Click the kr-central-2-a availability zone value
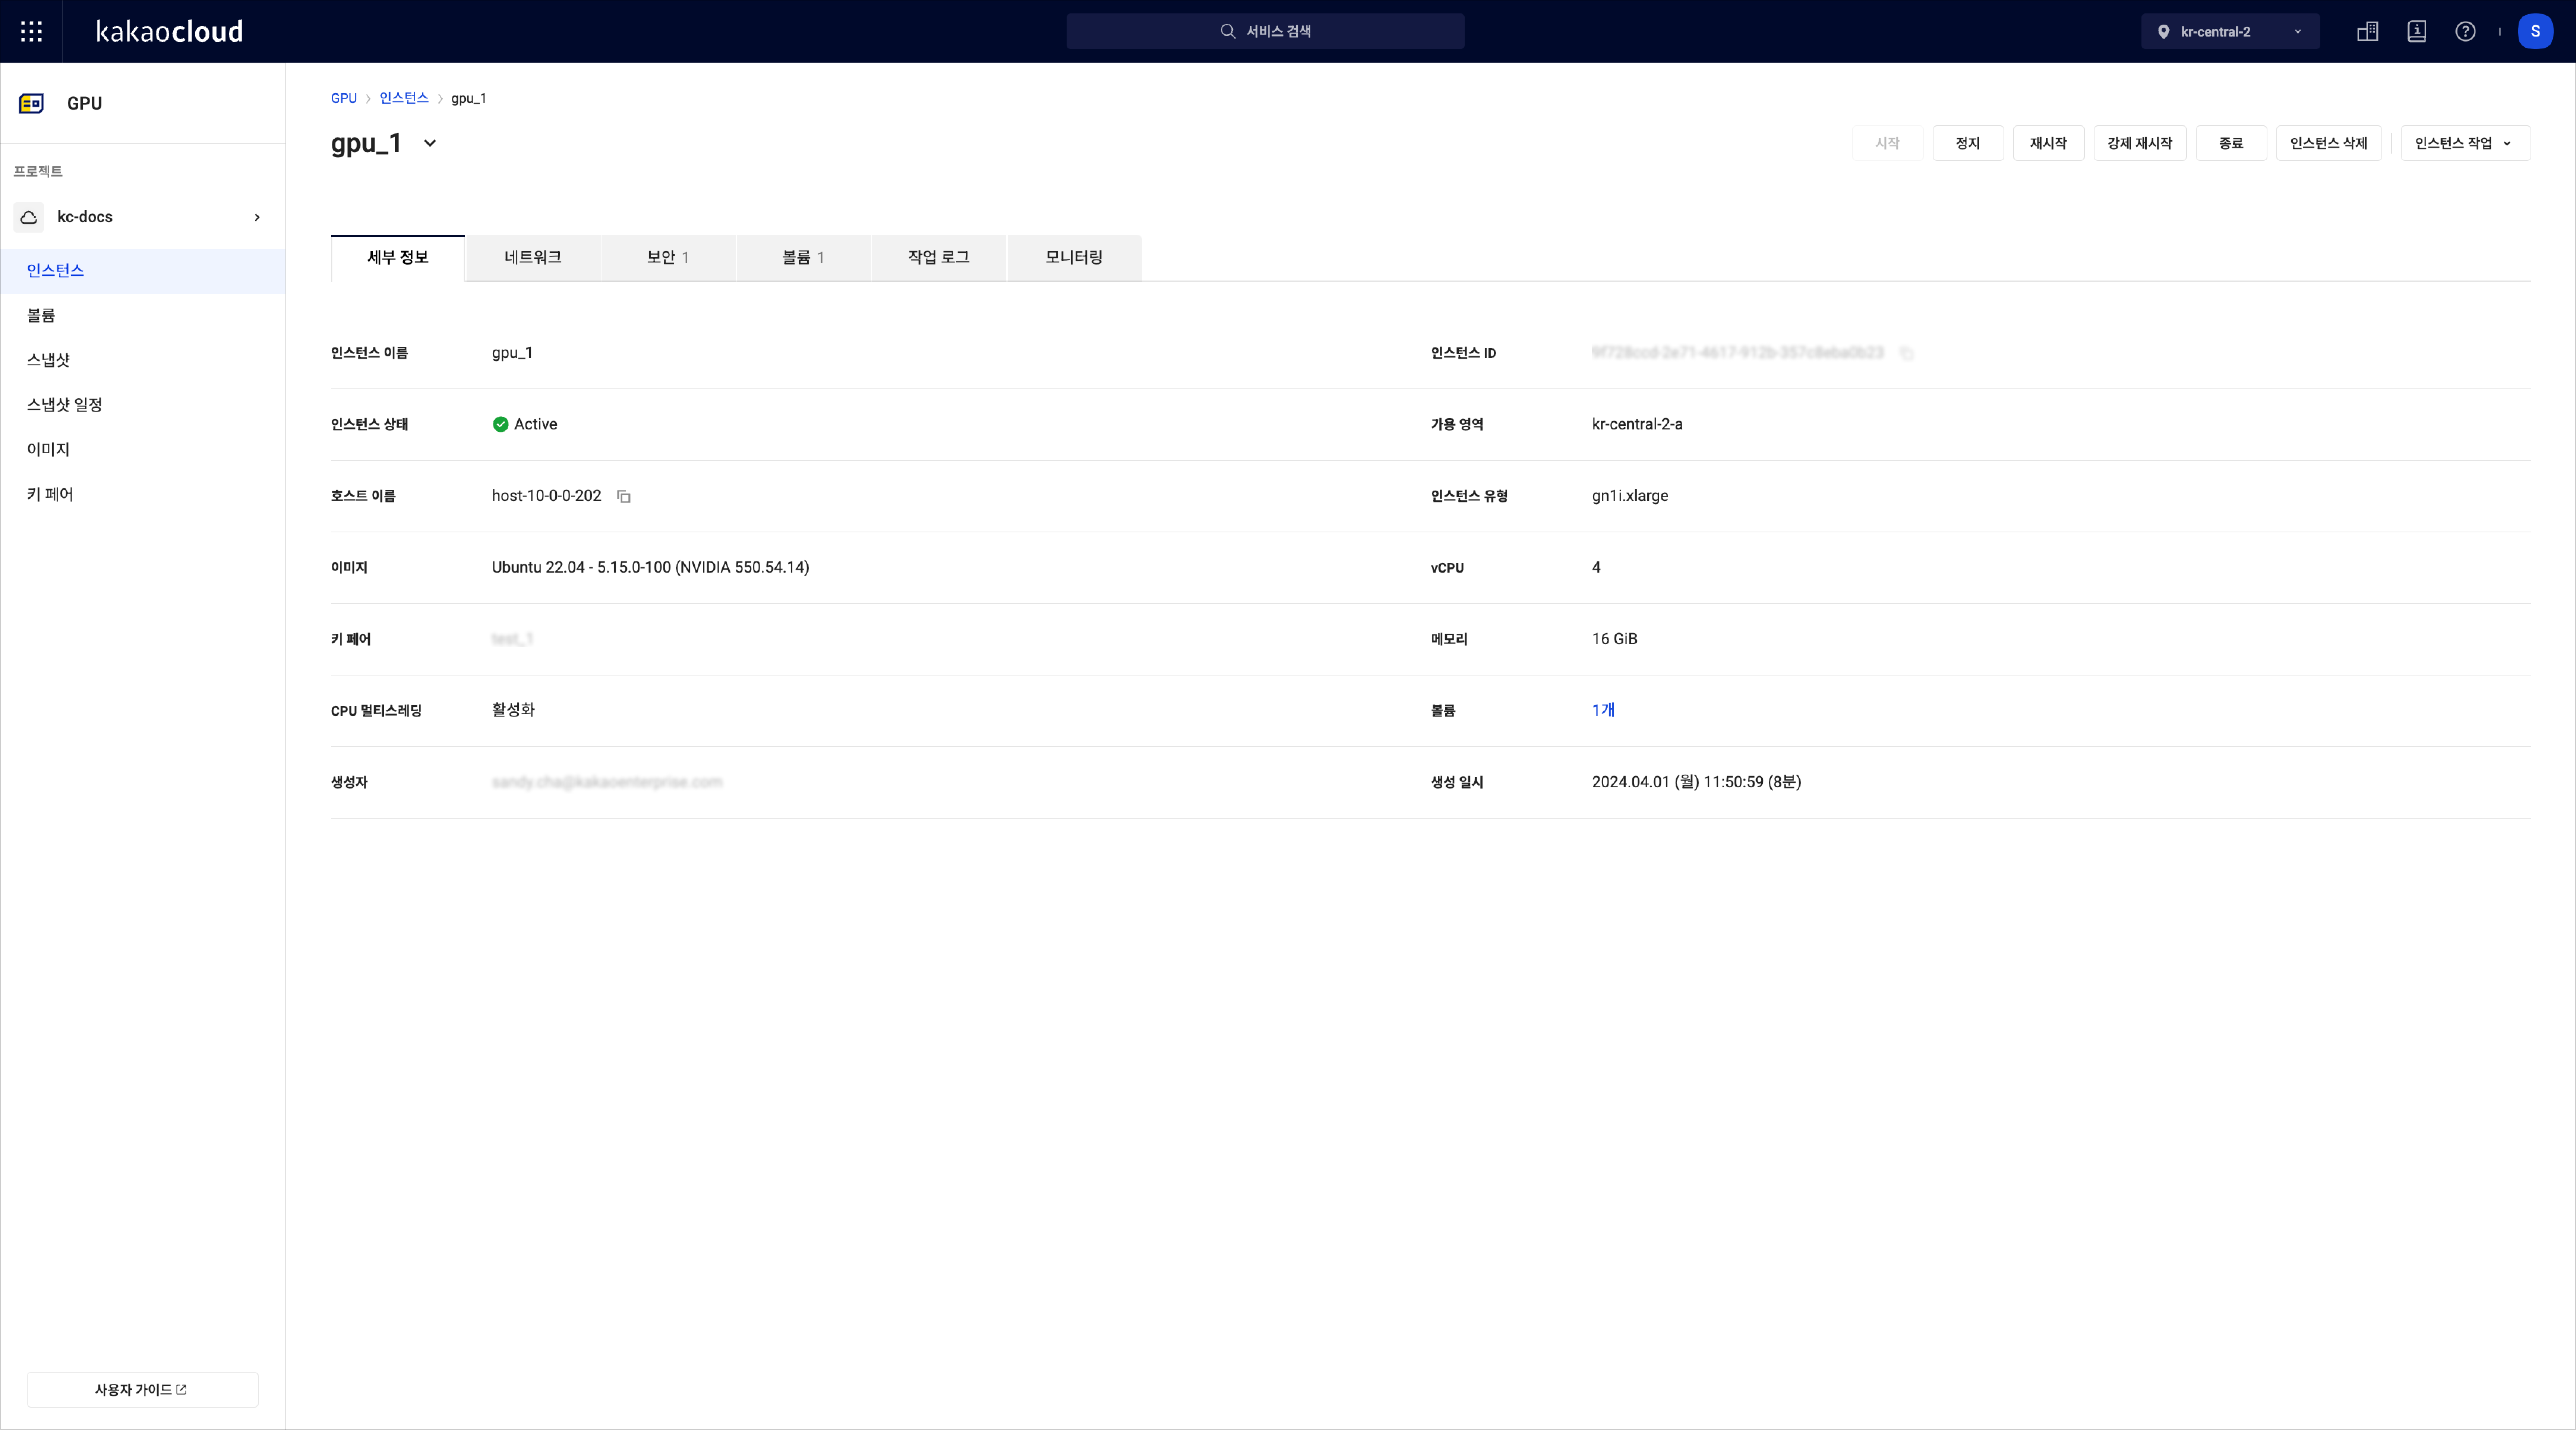 (x=1637, y=424)
